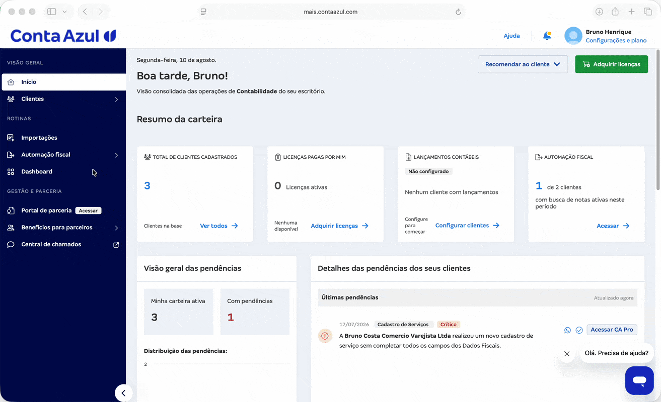Screen dimensions: 661x402
Task: Open external link icon for Central de chamados
Action: point(116,245)
